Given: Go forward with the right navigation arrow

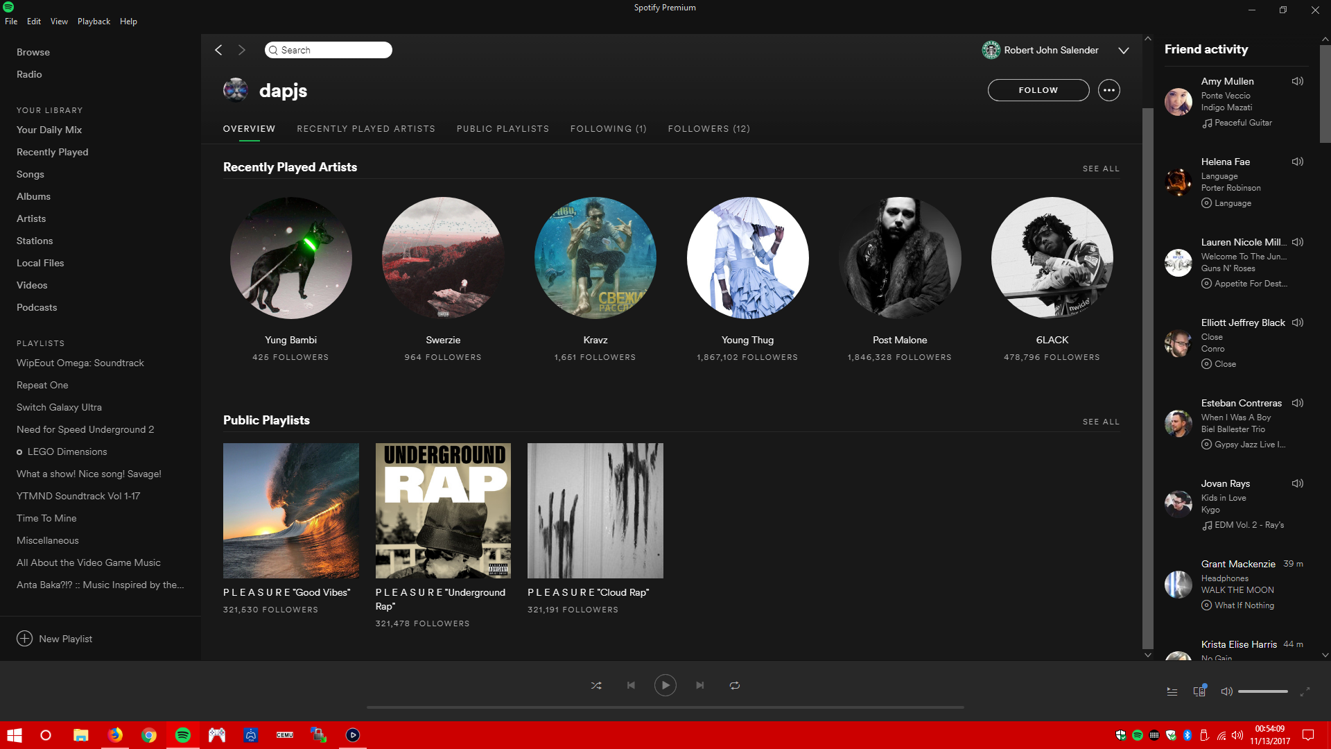Looking at the screenshot, I should click(x=242, y=50).
